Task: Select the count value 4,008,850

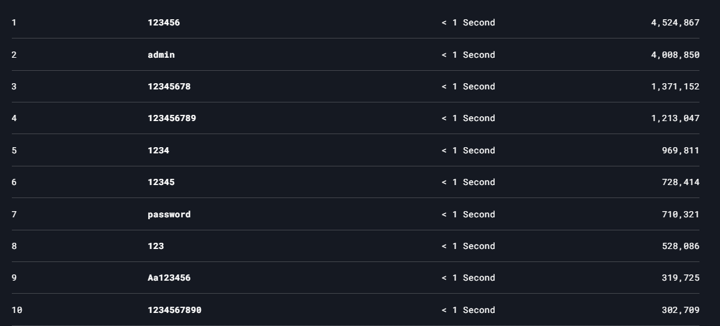Action: point(675,55)
